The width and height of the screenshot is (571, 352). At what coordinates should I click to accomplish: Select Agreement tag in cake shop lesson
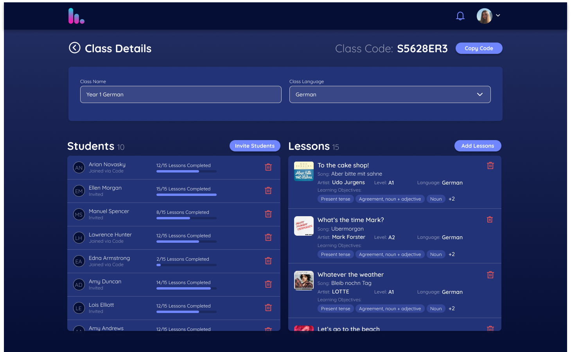coord(390,199)
